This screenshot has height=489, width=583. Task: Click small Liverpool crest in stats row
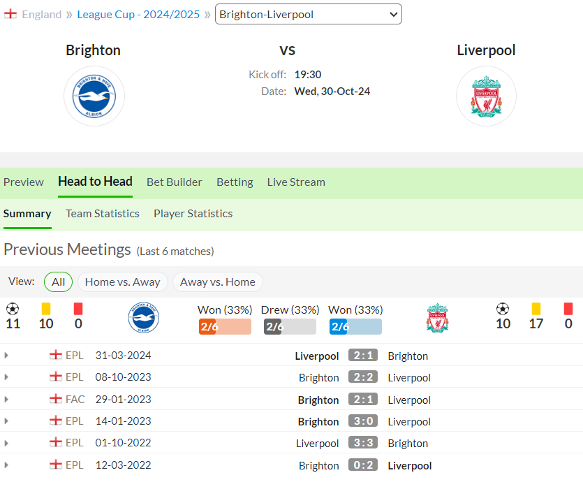coord(438,317)
